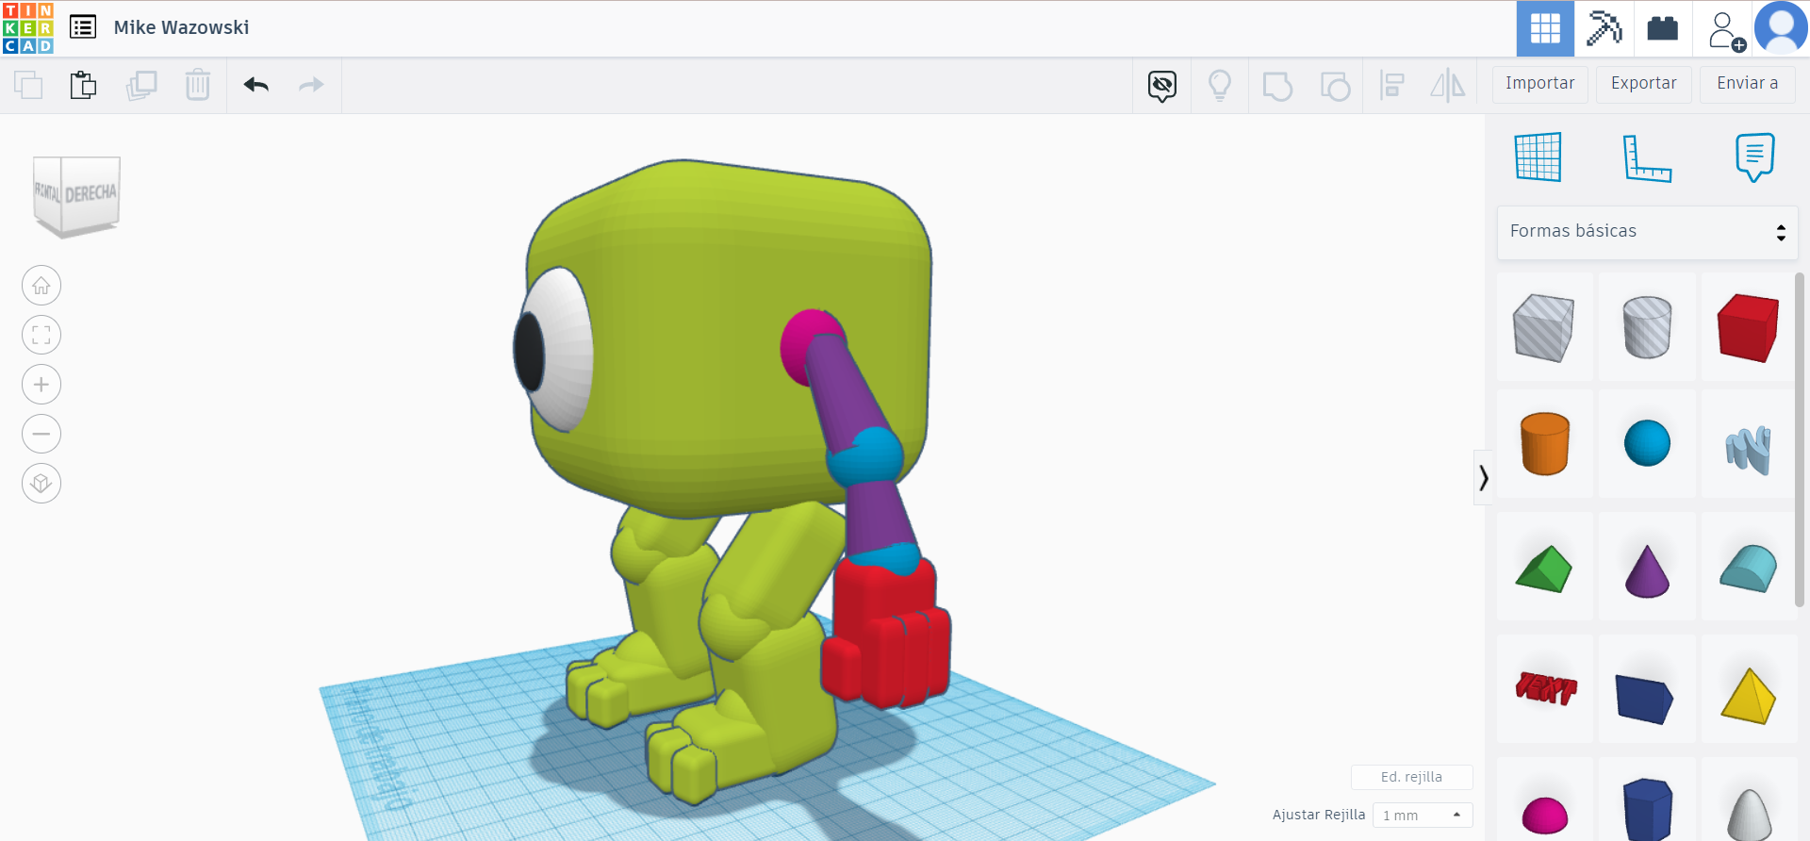The width and height of the screenshot is (1810, 841).
Task: Open the Formas básicas dropdown
Action: point(1648,232)
